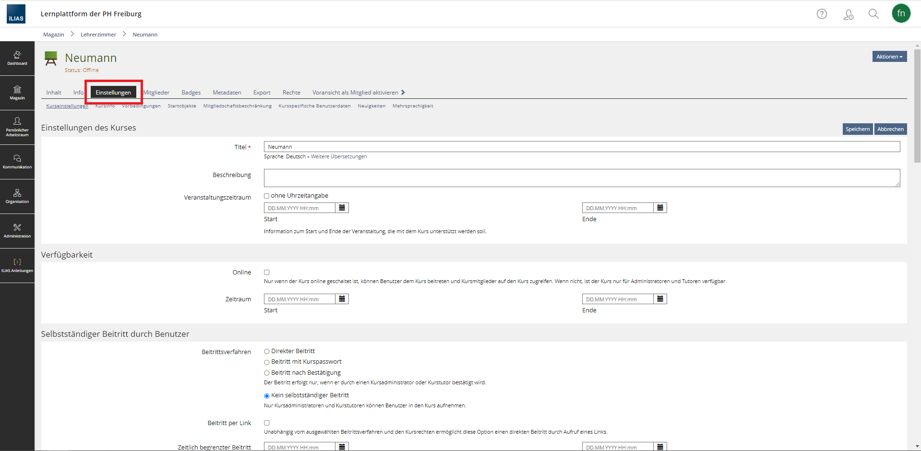Expand 'Voransicht als Mitglied aktivieren' arrow

coord(403,93)
